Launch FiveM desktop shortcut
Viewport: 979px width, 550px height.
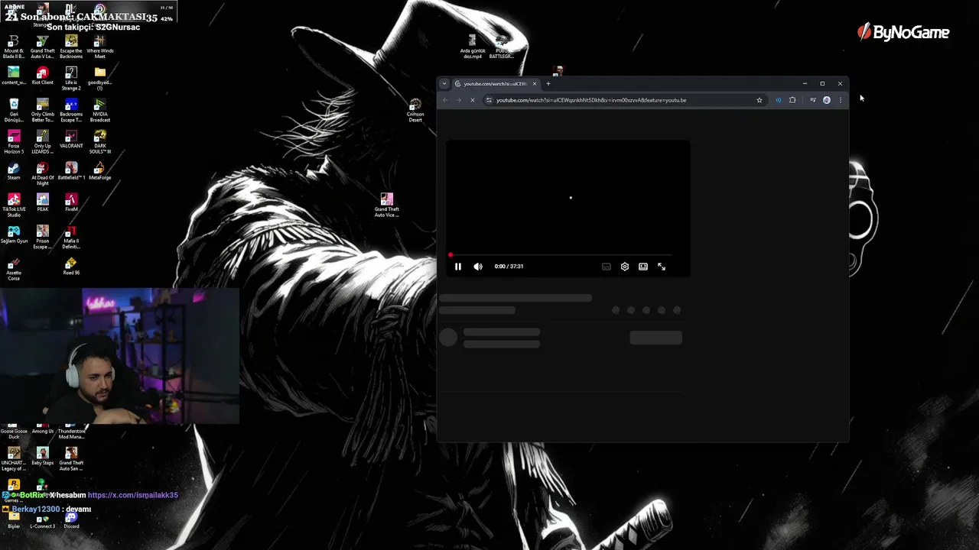point(71,202)
